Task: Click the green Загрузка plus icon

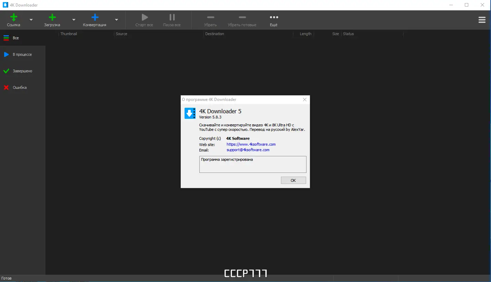Action: (52, 17)
